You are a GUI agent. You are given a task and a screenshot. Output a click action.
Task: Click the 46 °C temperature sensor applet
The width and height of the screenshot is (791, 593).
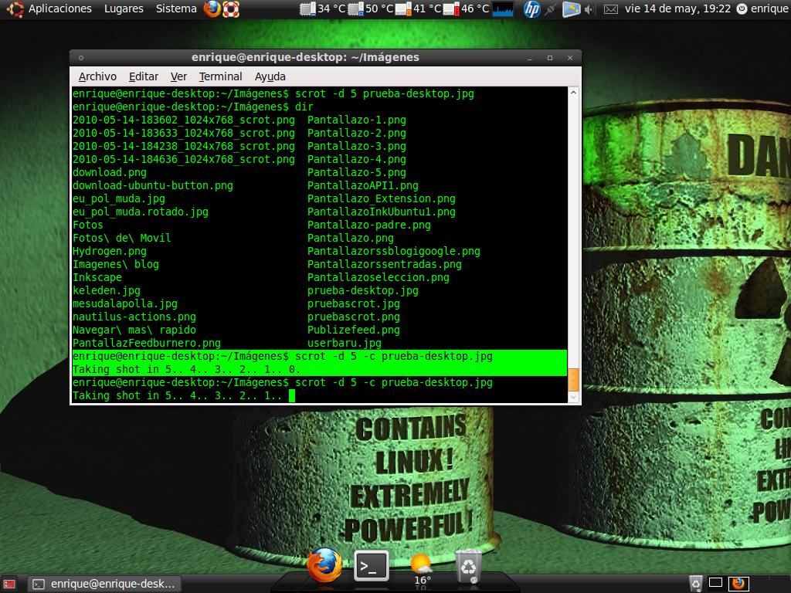(467, 8)
